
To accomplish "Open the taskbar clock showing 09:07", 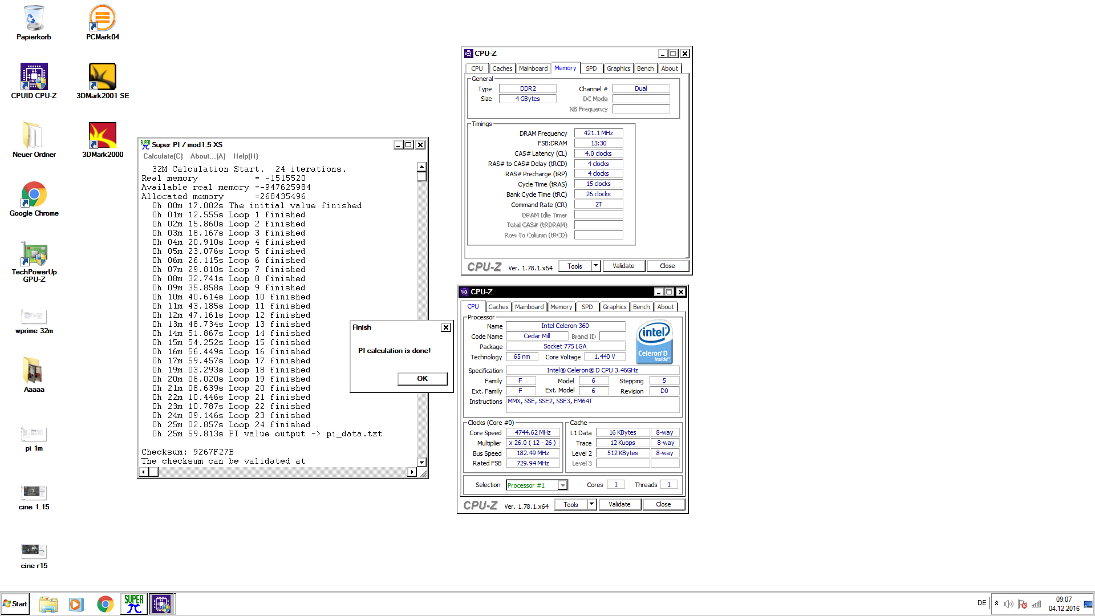I will 1064,604.
